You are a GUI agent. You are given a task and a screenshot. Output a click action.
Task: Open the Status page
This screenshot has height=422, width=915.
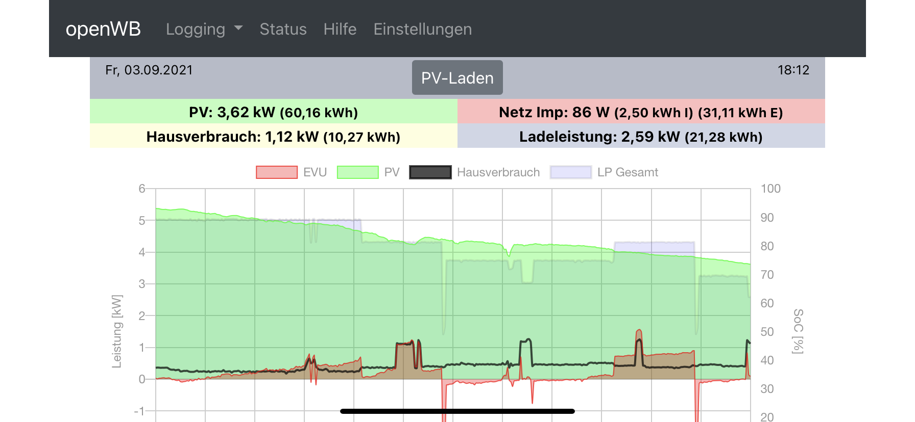coord(283,29)
